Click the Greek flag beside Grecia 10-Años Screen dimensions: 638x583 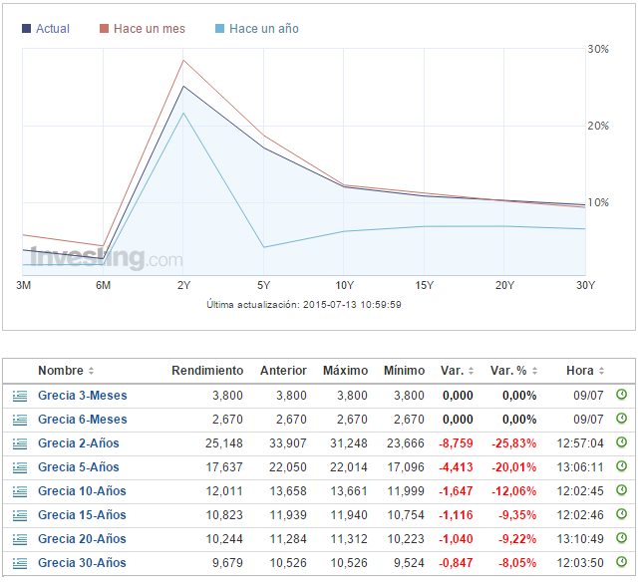coord(19,491)
